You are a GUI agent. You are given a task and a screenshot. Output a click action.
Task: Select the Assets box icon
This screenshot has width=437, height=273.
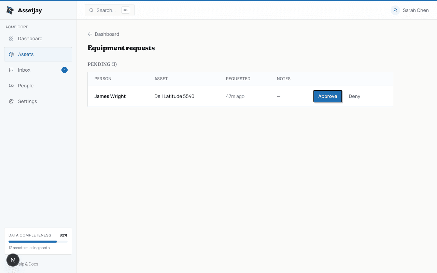[x=11, y=54]
